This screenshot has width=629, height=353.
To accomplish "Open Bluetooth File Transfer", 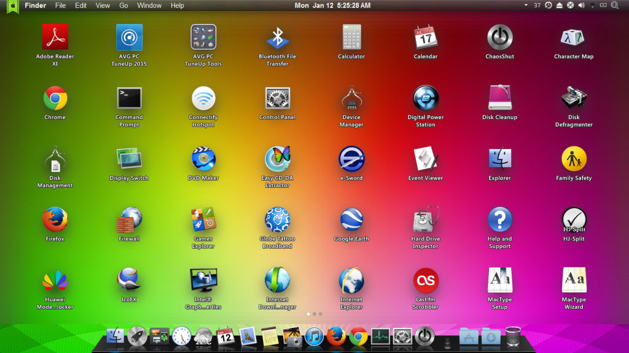I will point(278,38).
